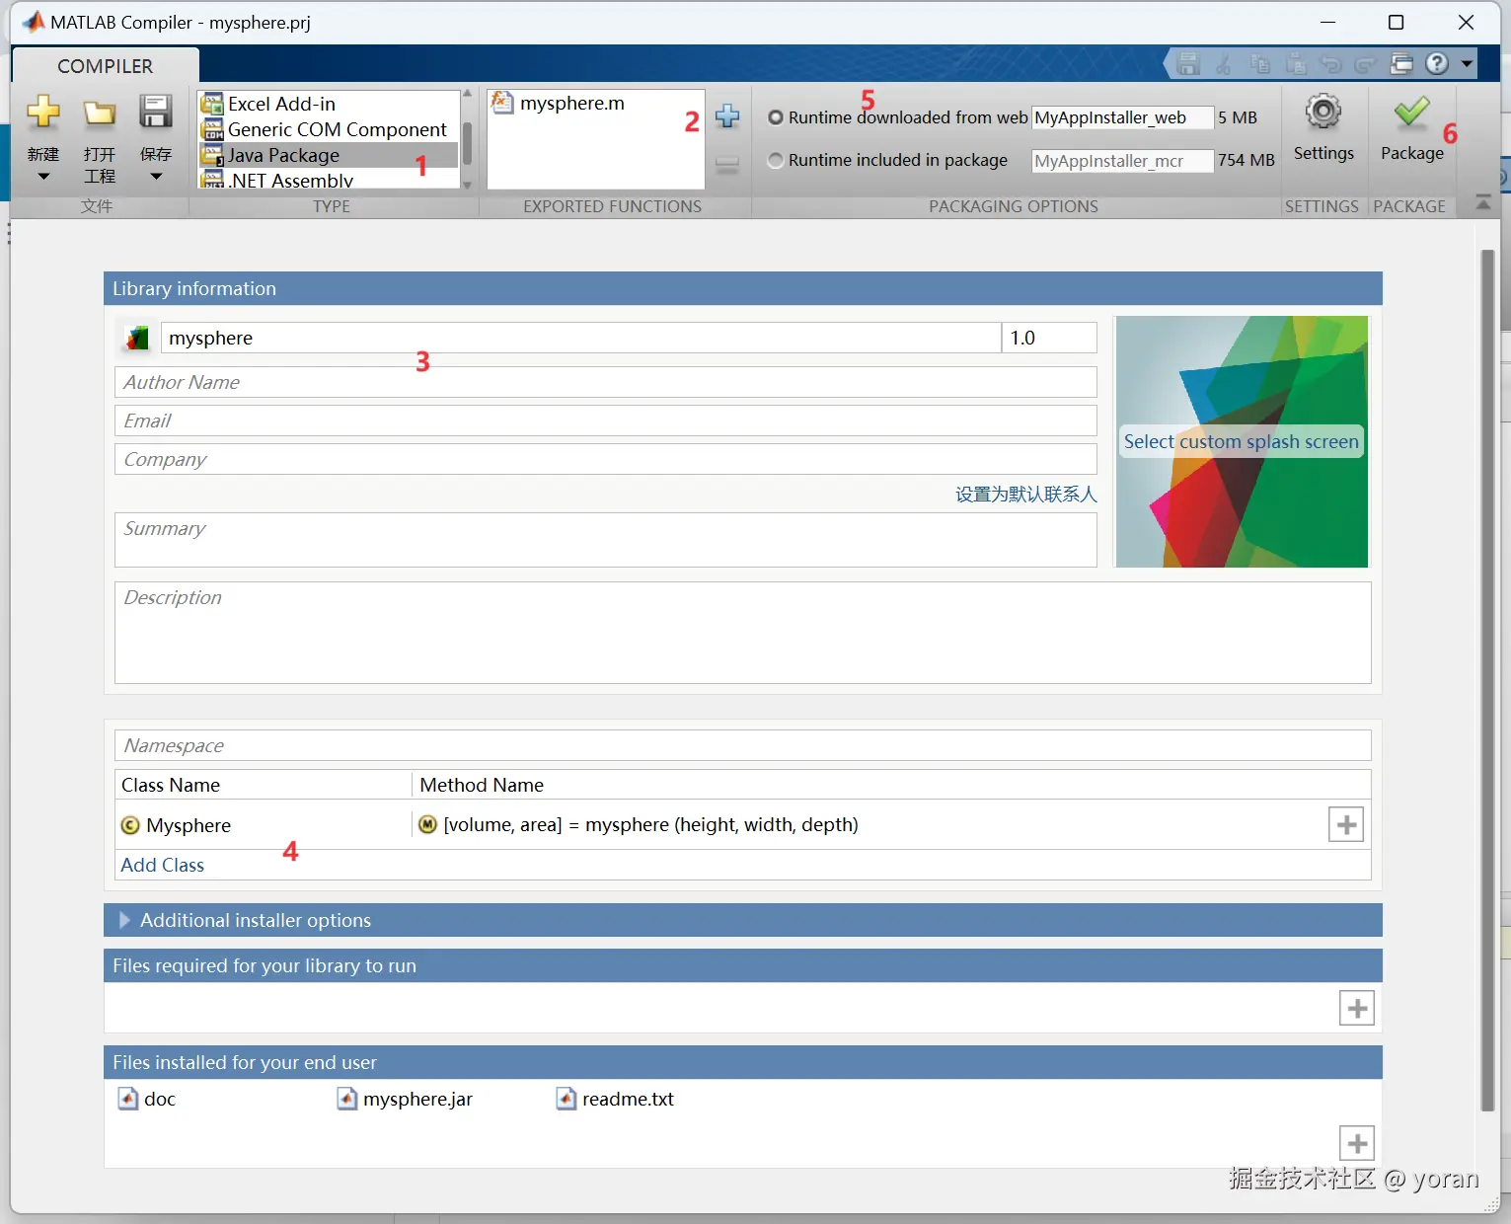The height and width of the screenshot is (1224, 1511).
Task: Select the doc installed file
Action: coord(147,1099)
